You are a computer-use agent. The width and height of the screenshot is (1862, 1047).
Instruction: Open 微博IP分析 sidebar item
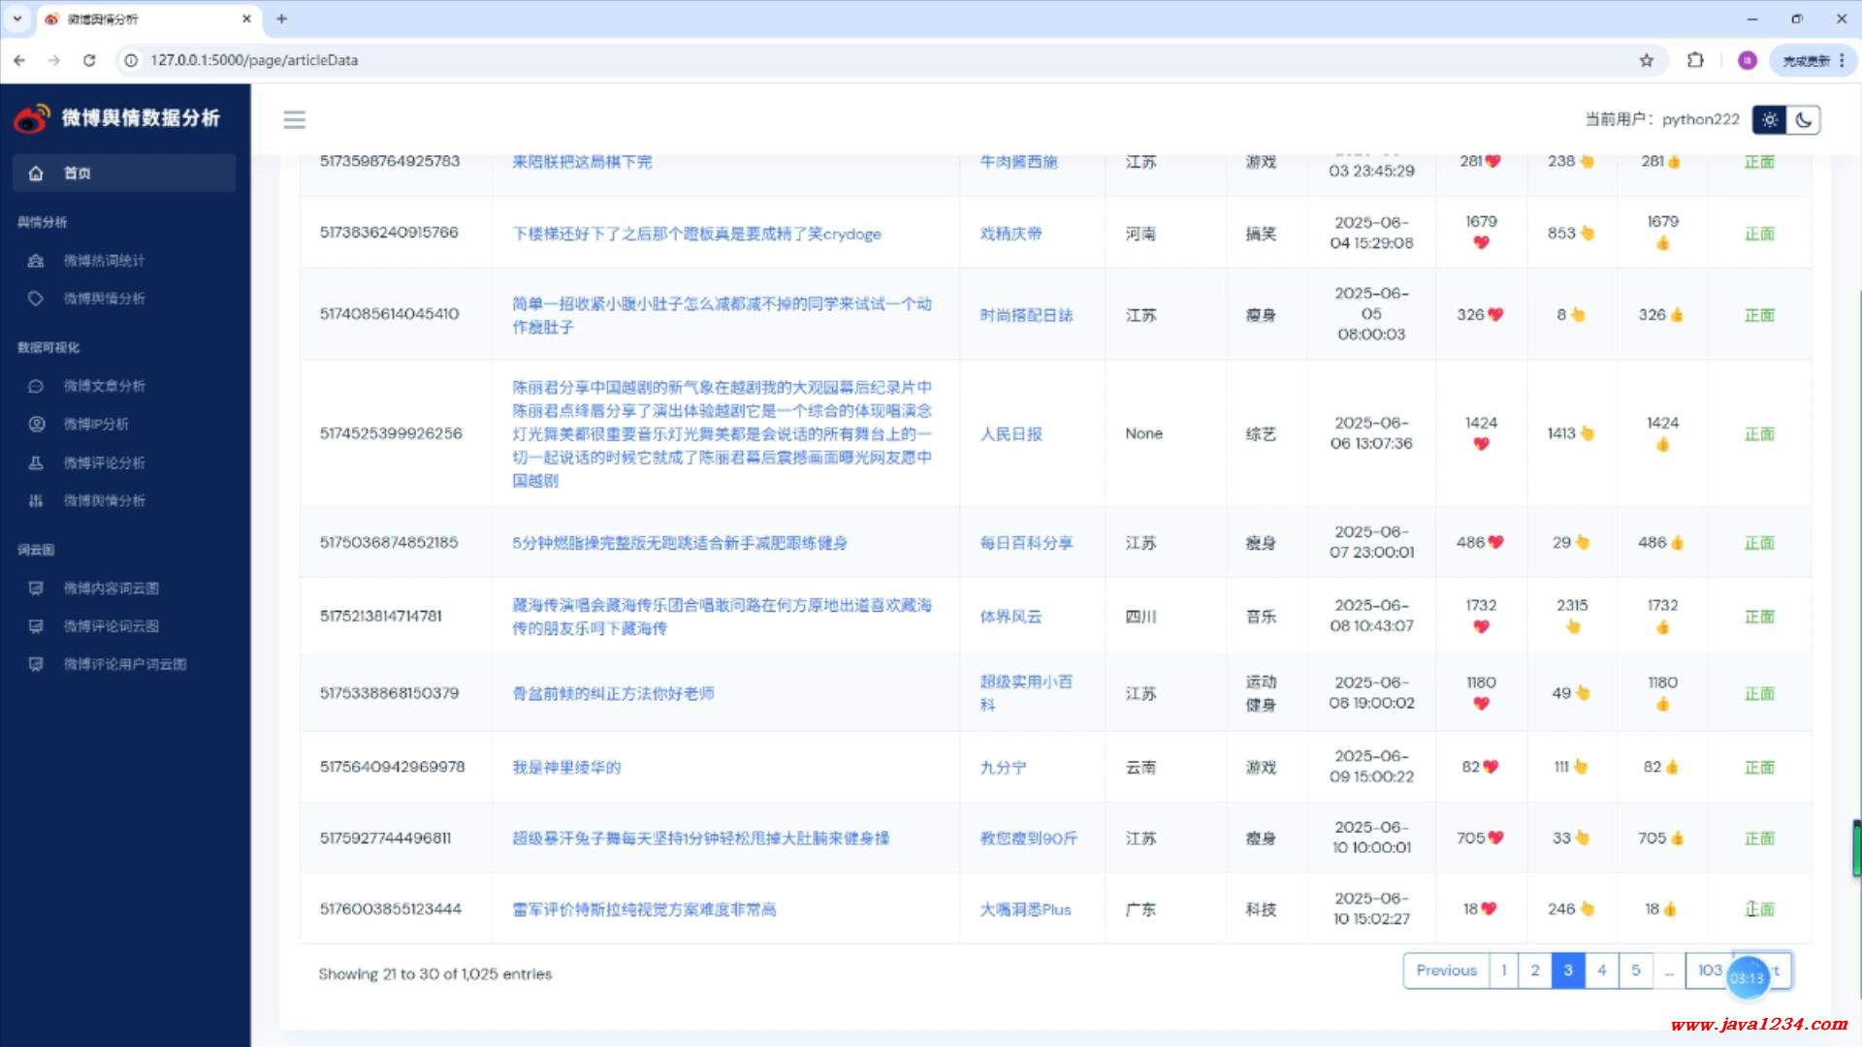pos(96,424)
